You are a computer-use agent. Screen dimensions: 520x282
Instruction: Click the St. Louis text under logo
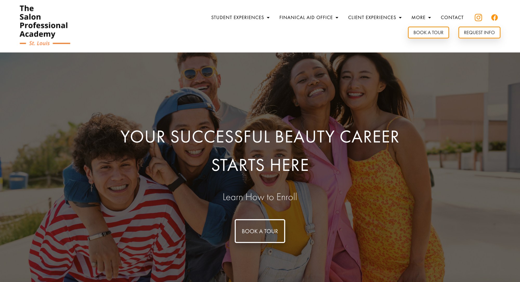(x=39, y=43)
